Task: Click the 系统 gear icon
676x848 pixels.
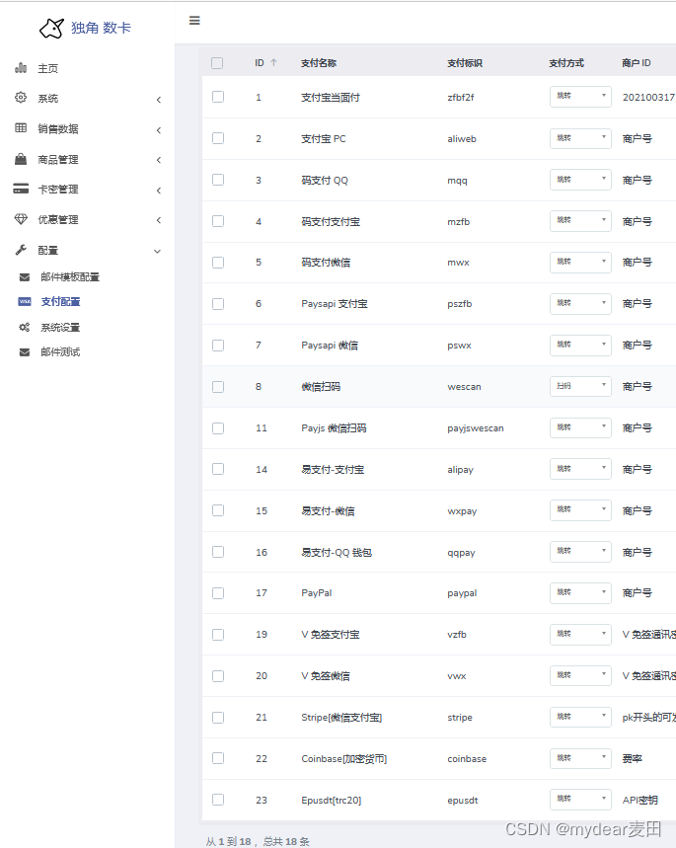Action: (21, 98)
